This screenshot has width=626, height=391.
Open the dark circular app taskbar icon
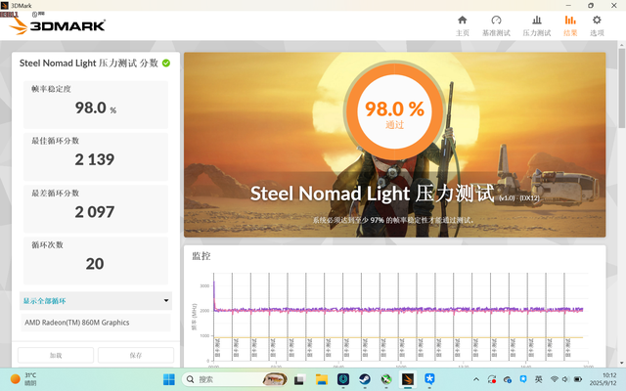(x=343, y=379)
